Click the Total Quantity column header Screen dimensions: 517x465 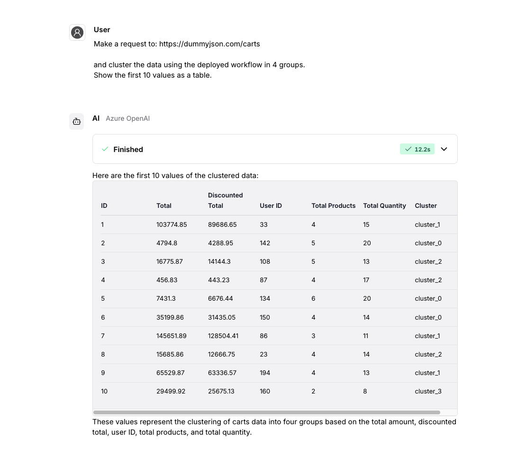[x=384, y=206]
